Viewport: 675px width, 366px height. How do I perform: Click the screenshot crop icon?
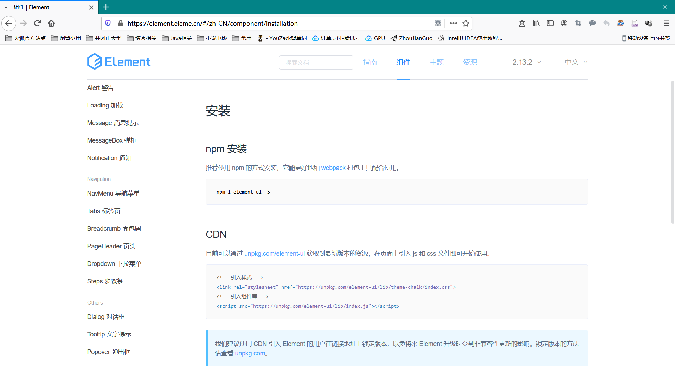(x=578, y=23)
